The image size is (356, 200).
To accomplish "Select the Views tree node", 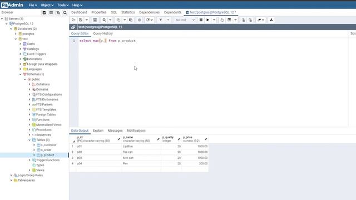I will coord(40,171).
